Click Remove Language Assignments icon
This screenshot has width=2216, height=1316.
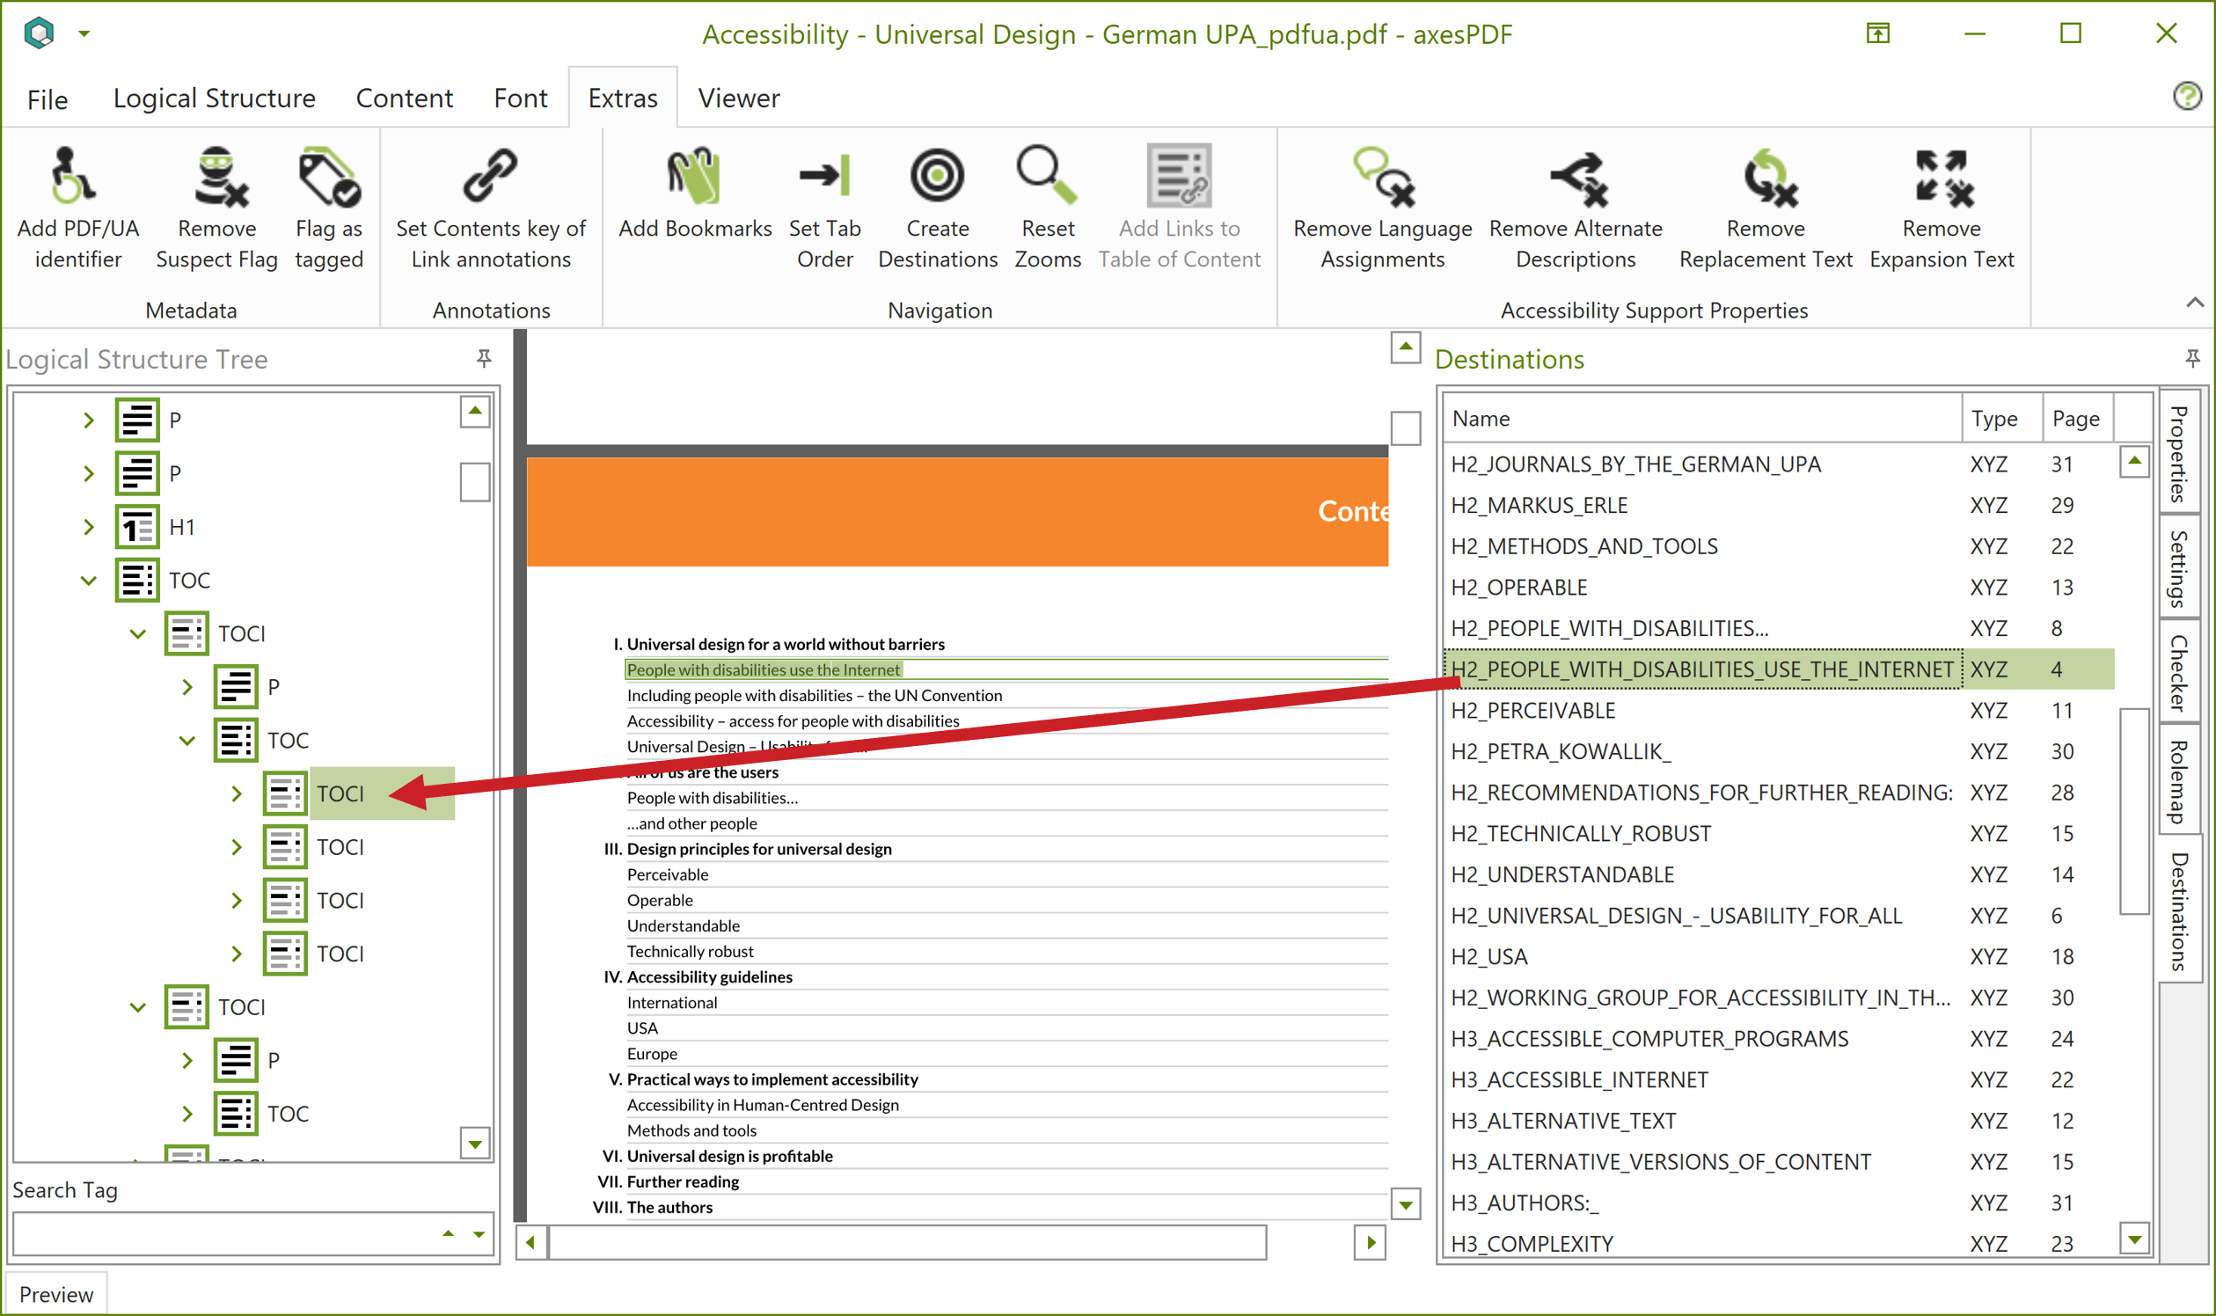pyautogui.click(x=1383, y=176)
